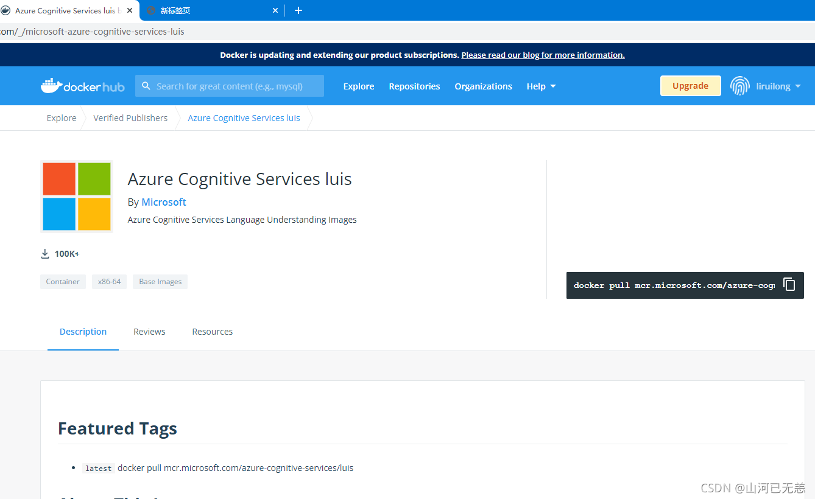Click the browser address bar URL

(93, 31)
